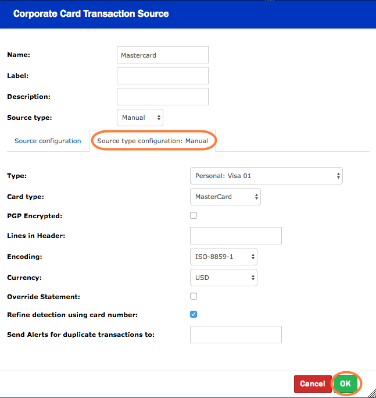Focus the Label text field
Screen dimensions: 376x398
click(x=162, y=76)
